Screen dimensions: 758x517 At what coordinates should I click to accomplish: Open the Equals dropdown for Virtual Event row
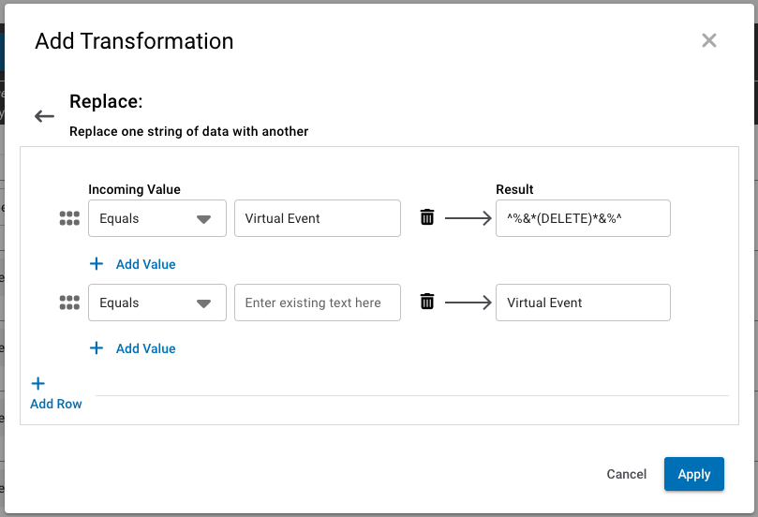(x=157, y=218)
